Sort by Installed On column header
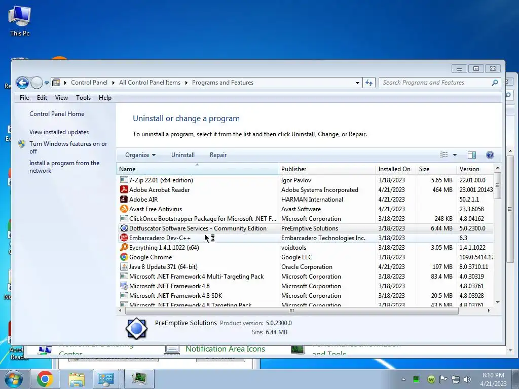This screenshot has height=389, width=519. 396,169
